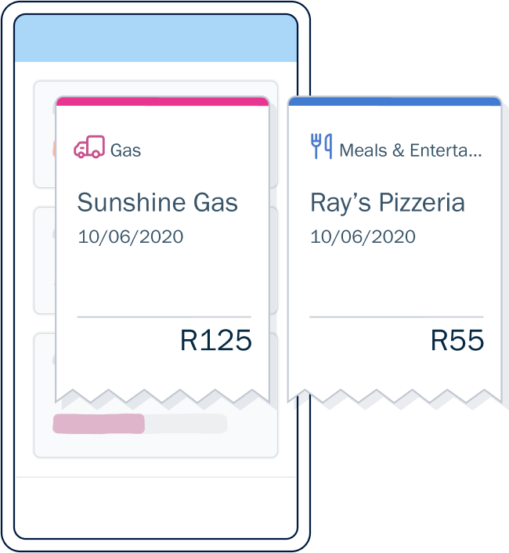Select the R55 amount
Viewport: 509px width, 553px height.
pyautogui.click(x=457, y=340)
